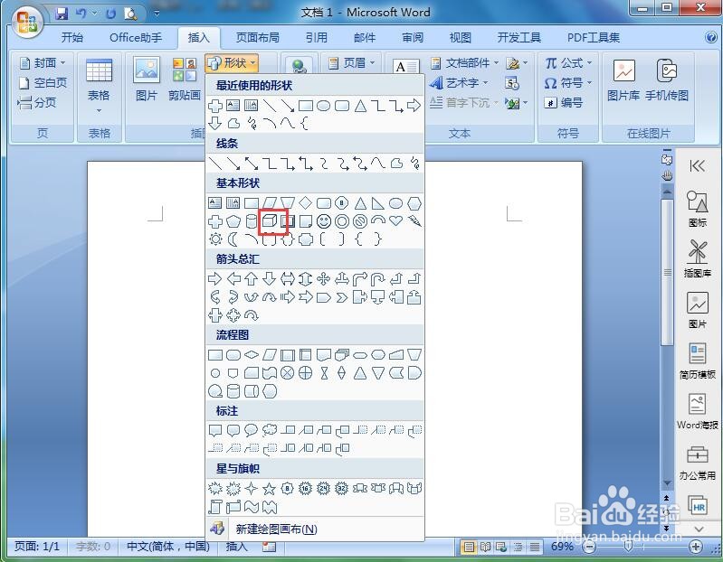Zoom in with the plus button
This screenshot has height=562, width=723.
pyautogui.click(x=696, y=547)
